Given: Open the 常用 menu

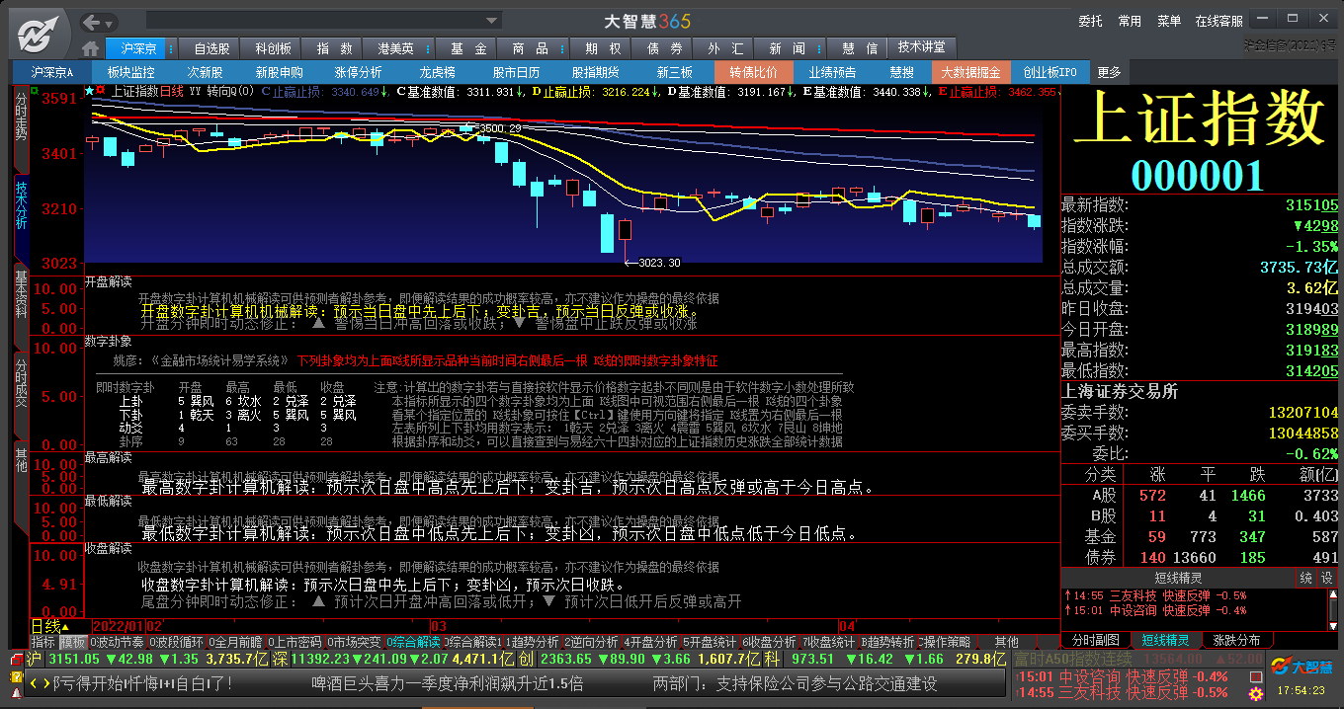Looking at the screenshot, I should 1130,21.
